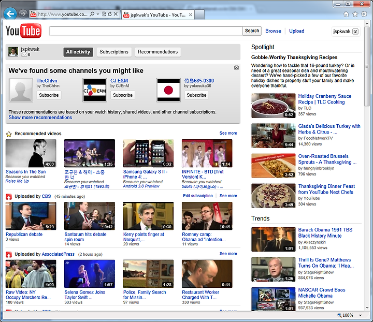Click the CBS upload arrow icon
373x322 pixels.
[9, 197]
